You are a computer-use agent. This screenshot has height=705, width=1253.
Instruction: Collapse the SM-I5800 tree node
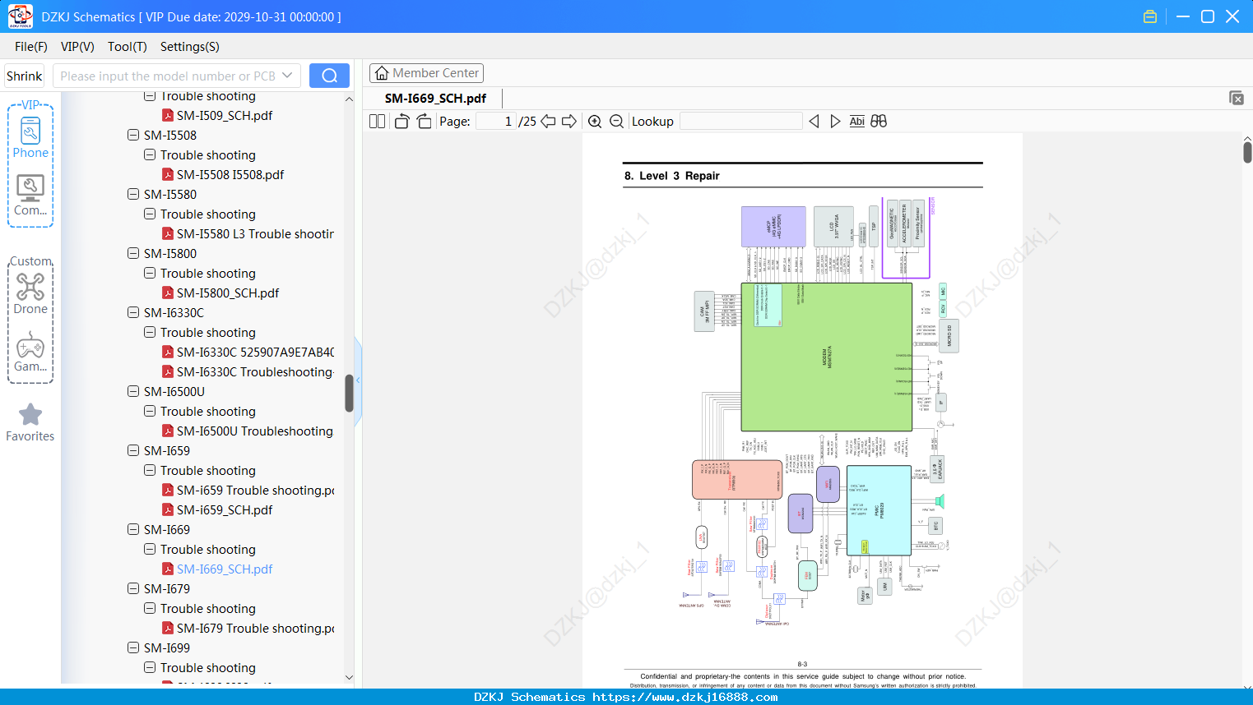coord(133,254)
